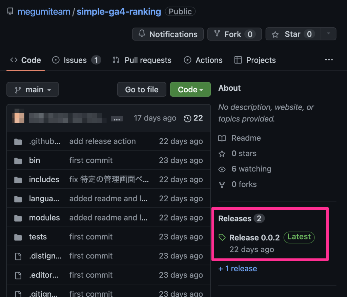The height and width of the screenshot is (297, 347).
Task: Open the .github folder
Action: [x=44, y=141]
